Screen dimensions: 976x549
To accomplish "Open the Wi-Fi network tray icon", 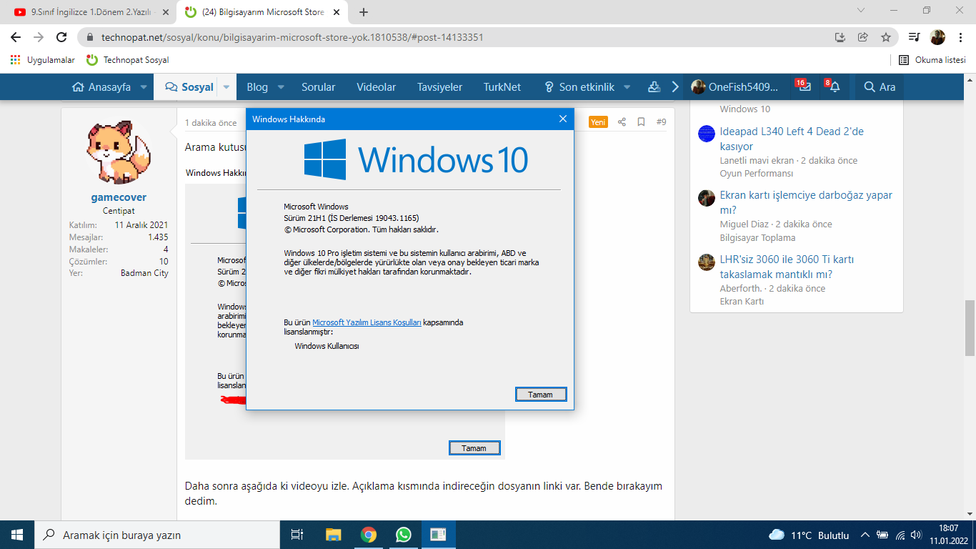I will (x=900, y=535).
